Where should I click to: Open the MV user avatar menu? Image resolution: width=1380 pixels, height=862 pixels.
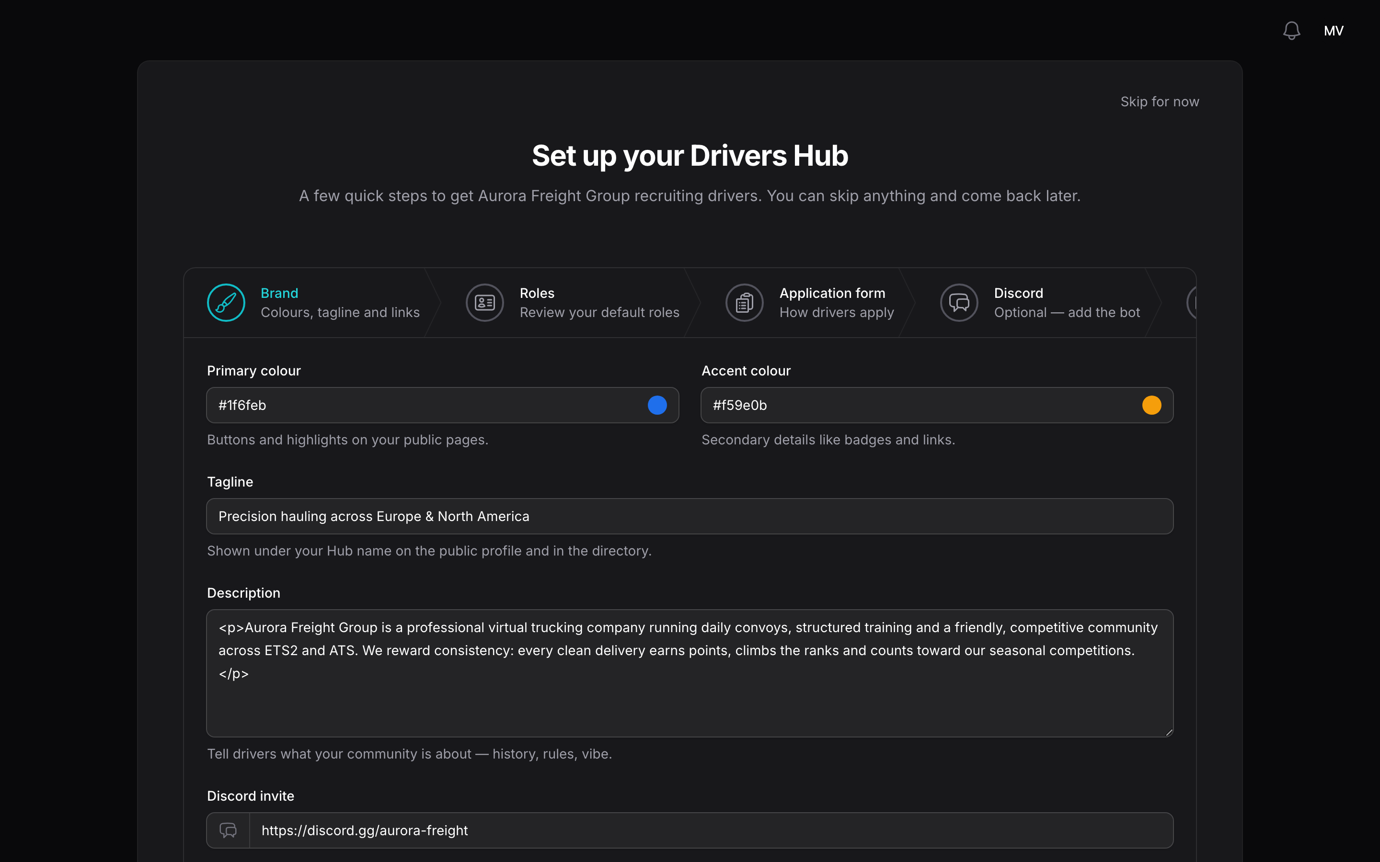(x=1333, y=31)
